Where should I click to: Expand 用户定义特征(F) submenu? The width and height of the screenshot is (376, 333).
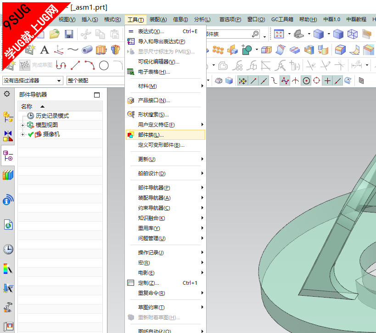tap(165, 125)
